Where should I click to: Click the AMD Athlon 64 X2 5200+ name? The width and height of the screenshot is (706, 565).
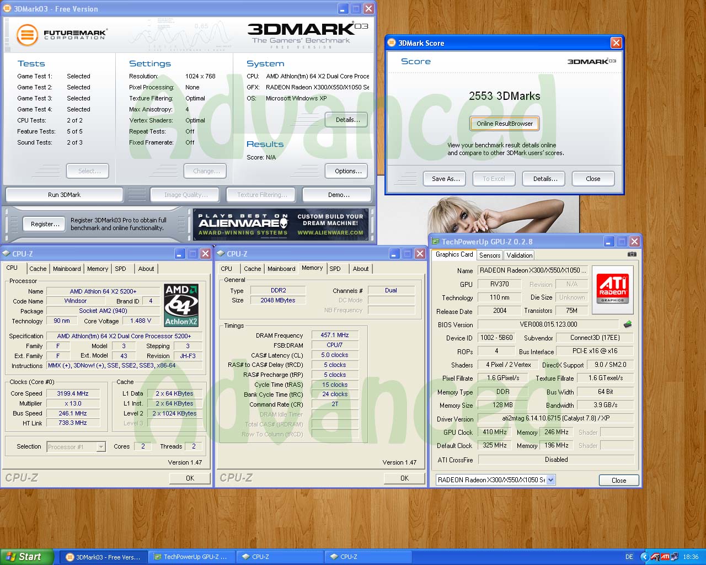pyautogui.click(x=103, y=291)
